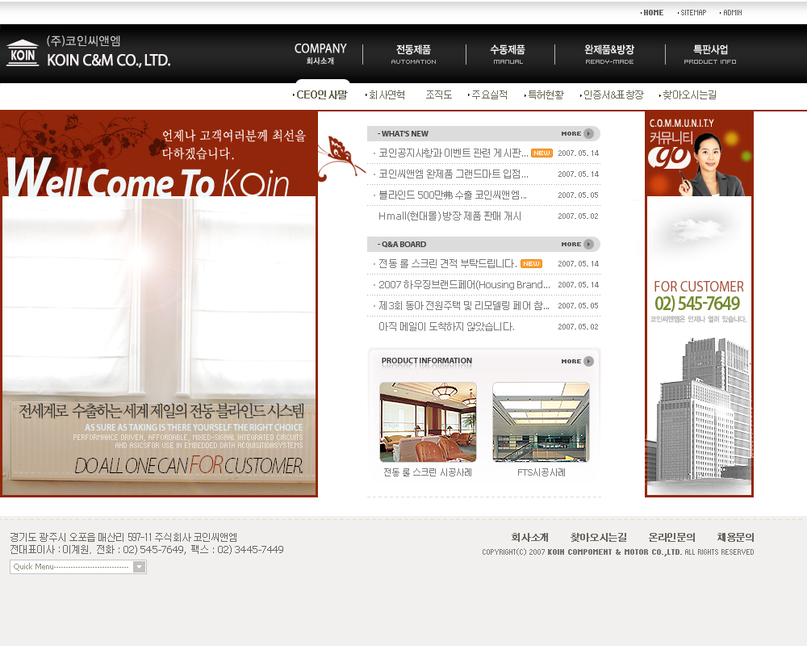Open 전동 롤 스크린 견적 부탁드립니다 post

point(447,263)
